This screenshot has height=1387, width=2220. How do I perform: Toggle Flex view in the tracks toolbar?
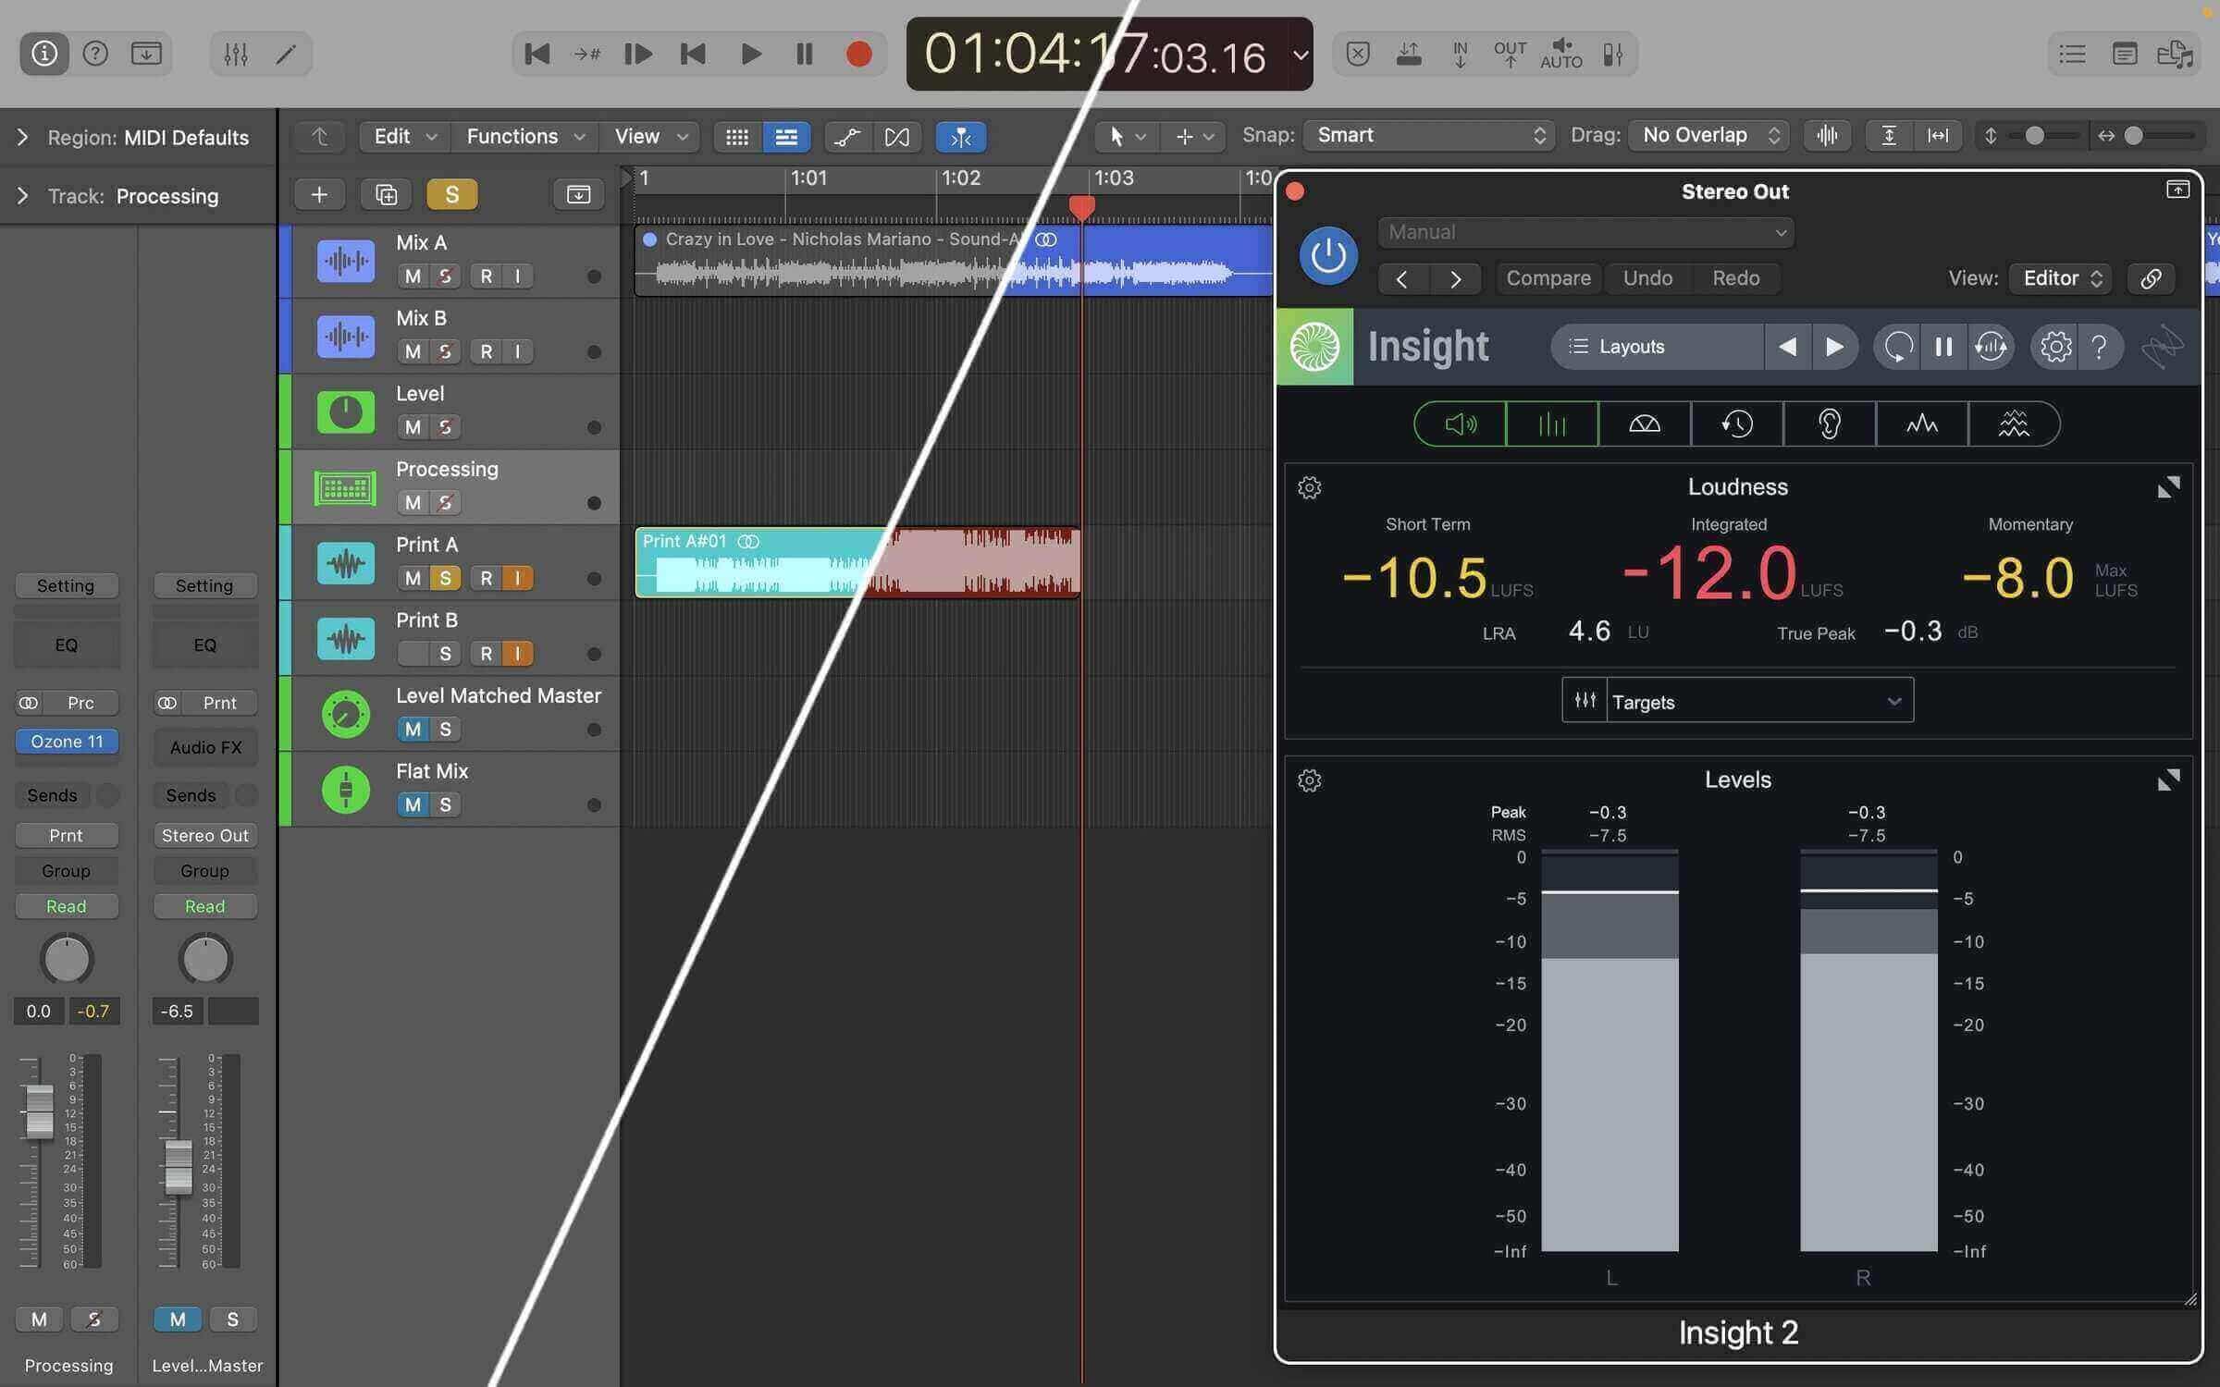pos(896,137)
